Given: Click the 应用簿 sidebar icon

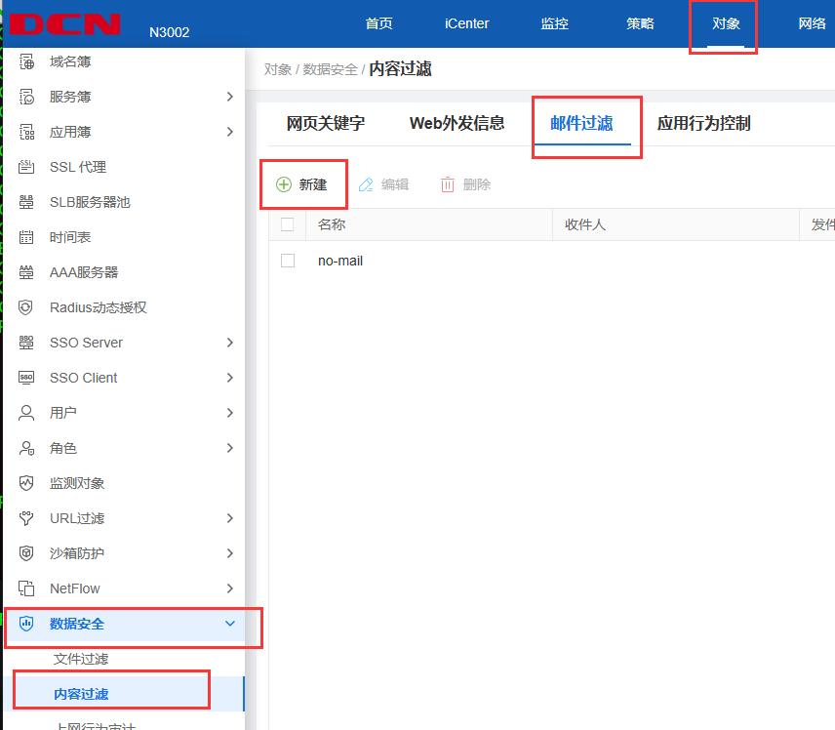Looking at the screenshot, I should click(26, 132).
